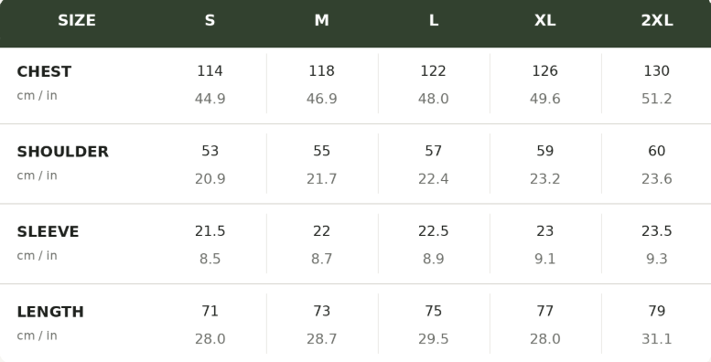Select the L size column header
The width and height of the screenshot is (711, 362).
point(434,20)
